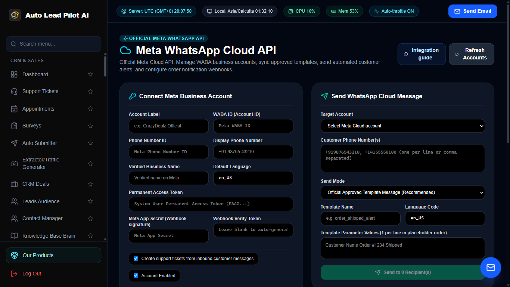Screen dimensions: 510x287
Task: Click the CPU chip icon in status bar
Action: tap(291, 11)
